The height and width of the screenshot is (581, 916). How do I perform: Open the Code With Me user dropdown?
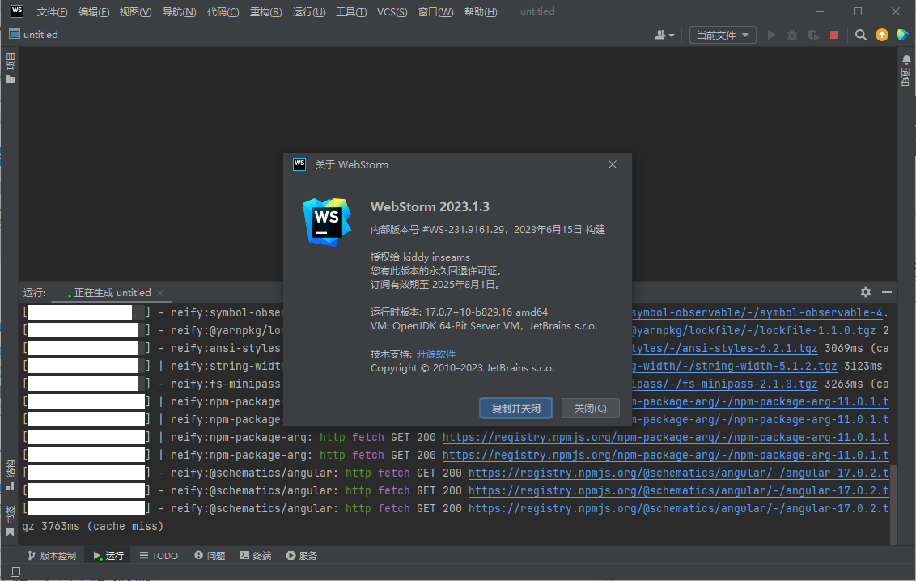point(664,35)
